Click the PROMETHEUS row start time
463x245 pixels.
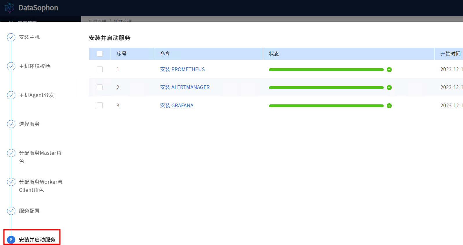[452, 69]
